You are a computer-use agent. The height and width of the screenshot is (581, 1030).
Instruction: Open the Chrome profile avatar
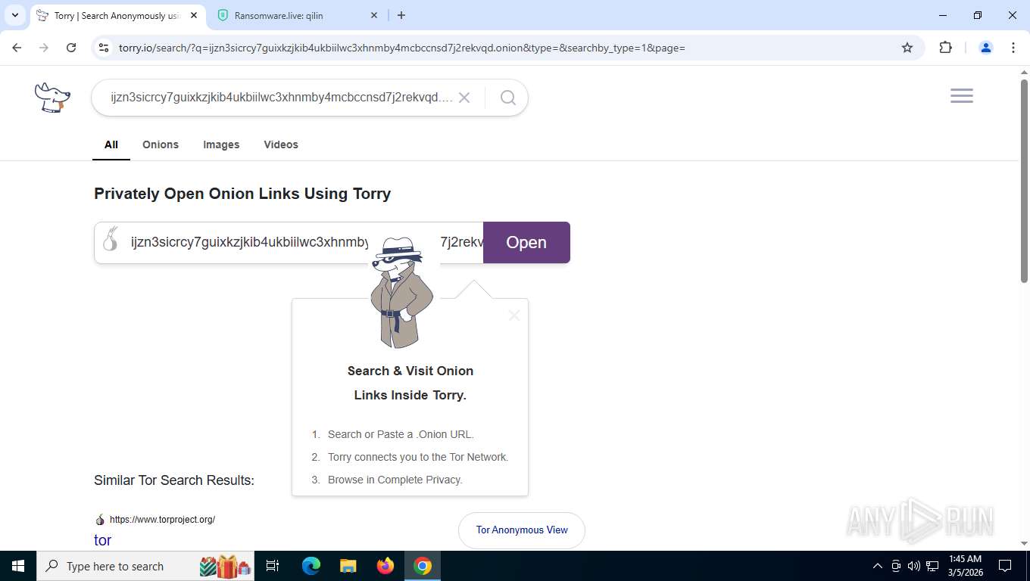click(x=986, y=48)
